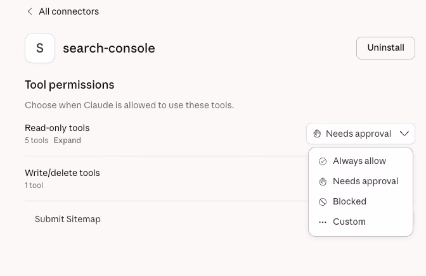
Task: Click the '1 tool' count text
Action: [x=34, y=185]
